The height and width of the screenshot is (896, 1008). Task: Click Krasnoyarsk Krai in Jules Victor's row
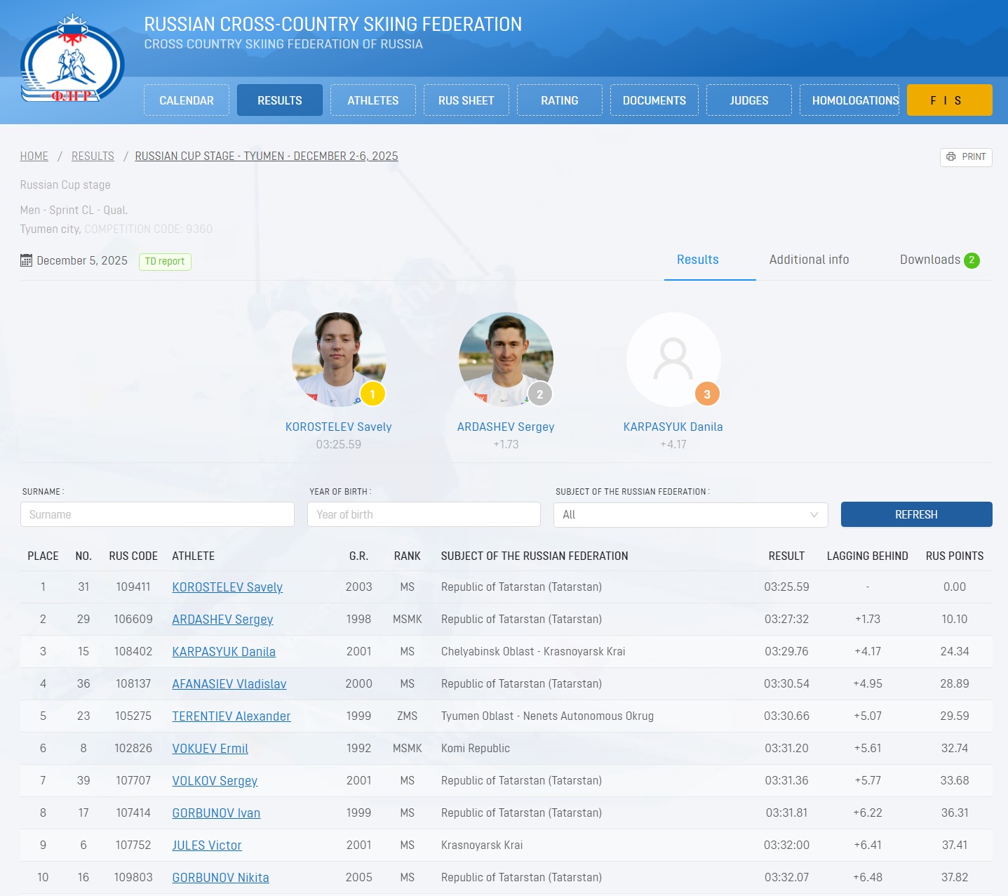click(482, 845)
